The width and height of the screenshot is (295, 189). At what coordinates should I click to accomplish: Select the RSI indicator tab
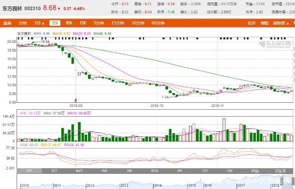point(29,171)
